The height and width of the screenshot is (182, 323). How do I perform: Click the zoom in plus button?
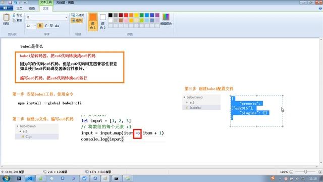click(320, 172)
